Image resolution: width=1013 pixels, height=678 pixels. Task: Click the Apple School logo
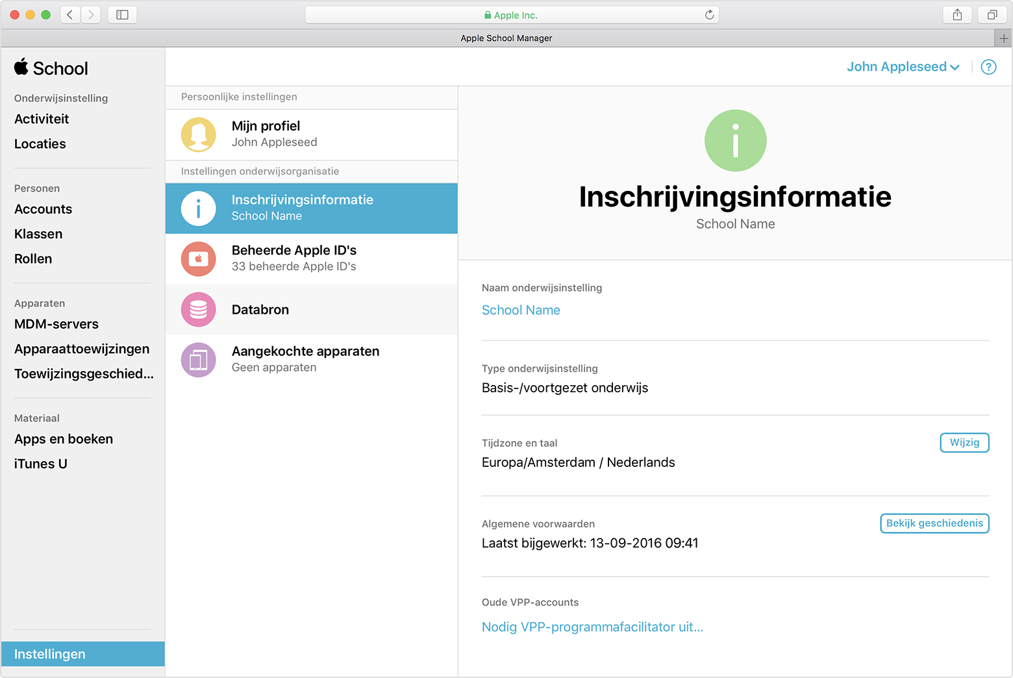tap(51, 68)
